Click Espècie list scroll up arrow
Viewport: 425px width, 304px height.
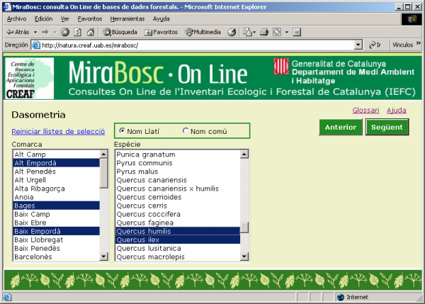pos(244,154)
